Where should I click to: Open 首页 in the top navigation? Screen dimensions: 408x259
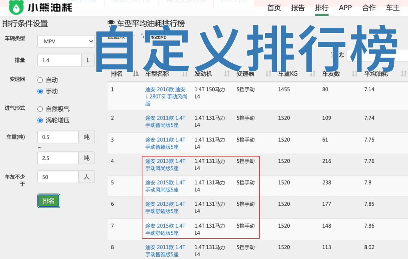pos(274,8)
